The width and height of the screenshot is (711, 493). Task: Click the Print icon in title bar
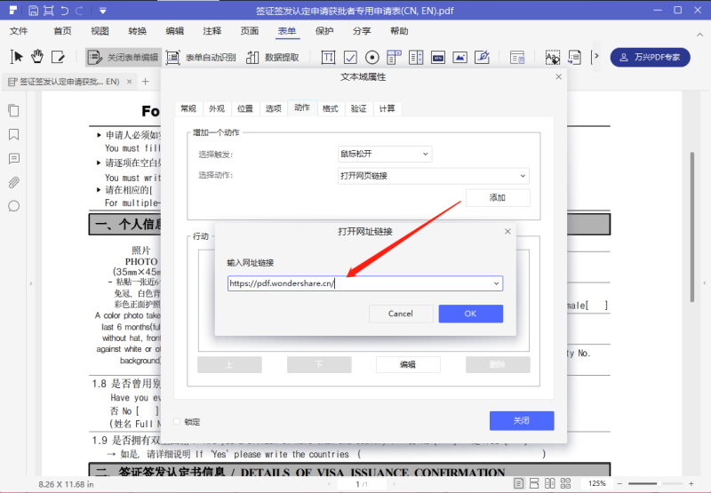pyautogui.click(x=49, y=11)
